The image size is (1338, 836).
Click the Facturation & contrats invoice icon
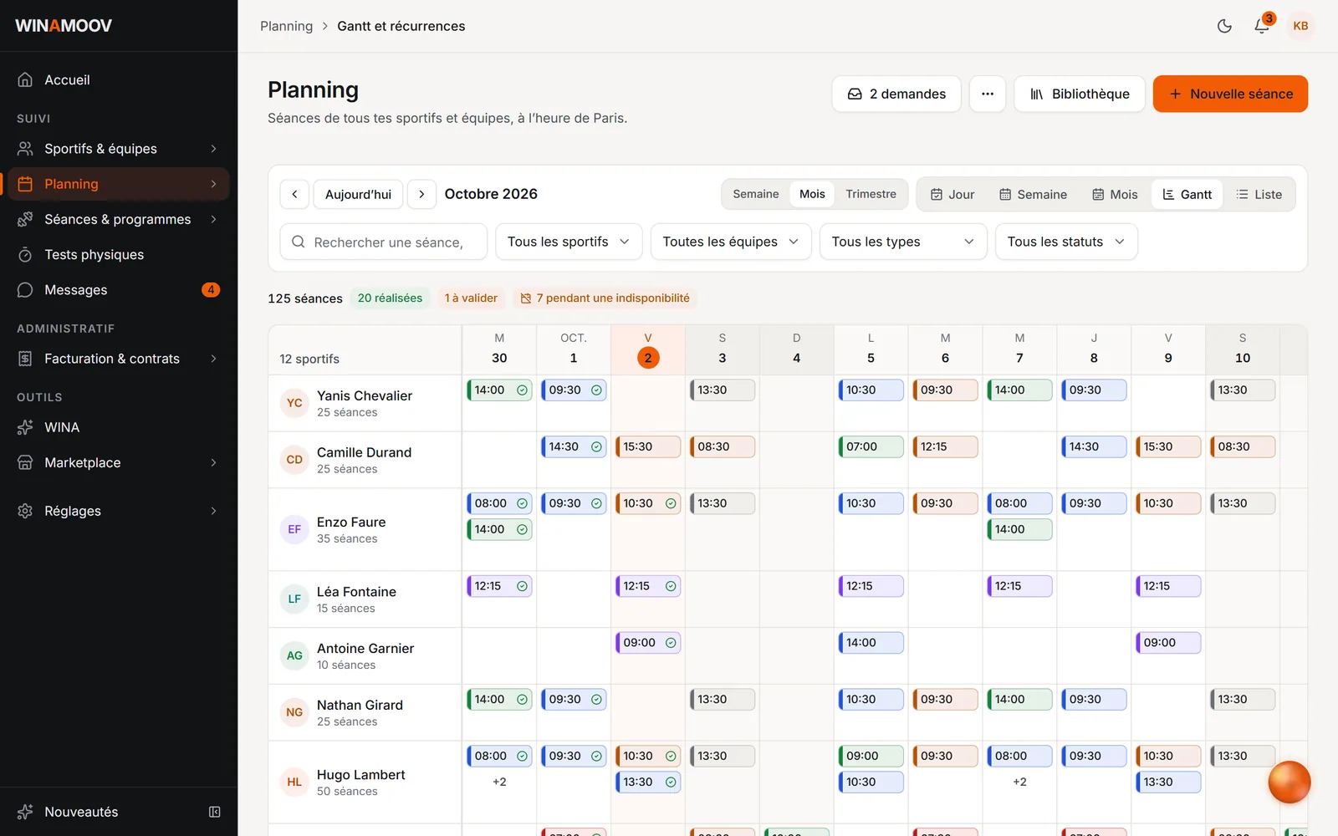25,359
